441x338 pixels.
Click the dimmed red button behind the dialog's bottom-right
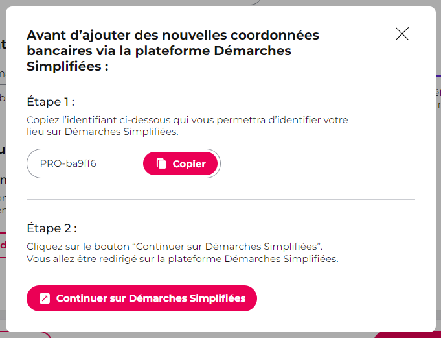[x=408, y=335]
